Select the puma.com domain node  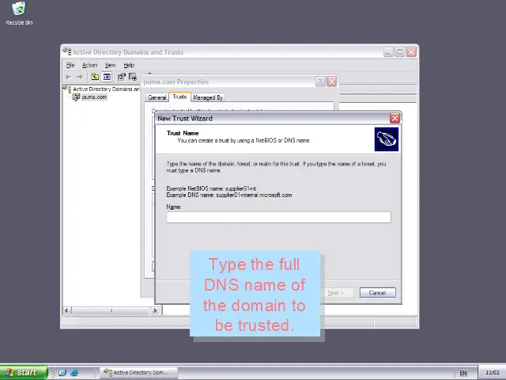[x=94, y=97]
